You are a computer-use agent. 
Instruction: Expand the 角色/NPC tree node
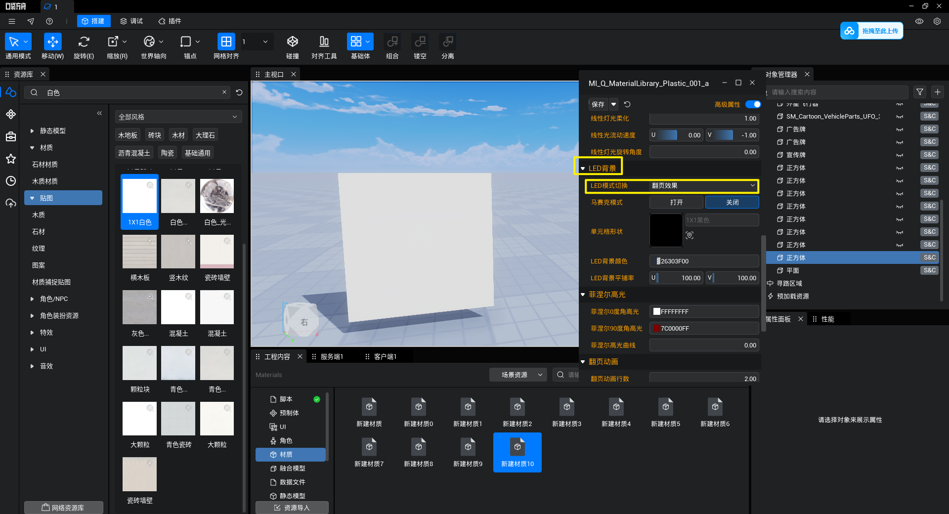[32, 299]
